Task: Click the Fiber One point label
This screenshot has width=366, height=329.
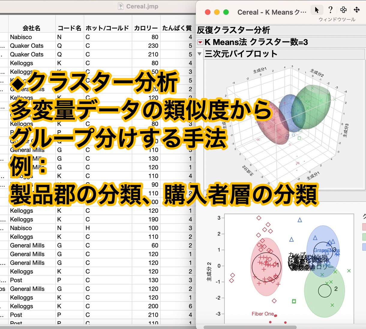Action: 262,314
